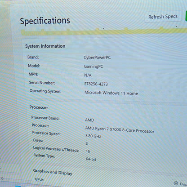187x187 pixels.
Task: Select the N/A value for MPN
Action: [x=88, y=75]
